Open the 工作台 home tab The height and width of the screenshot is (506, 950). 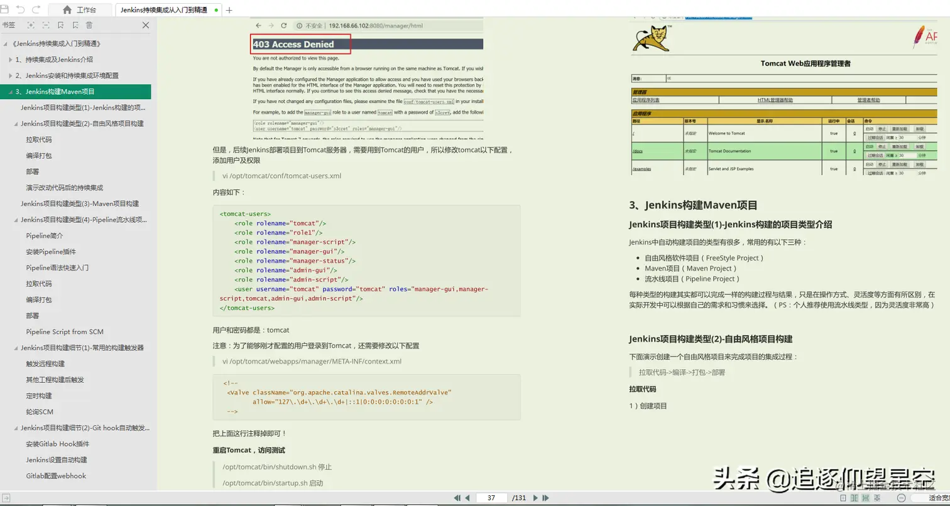tap(80, 10)
